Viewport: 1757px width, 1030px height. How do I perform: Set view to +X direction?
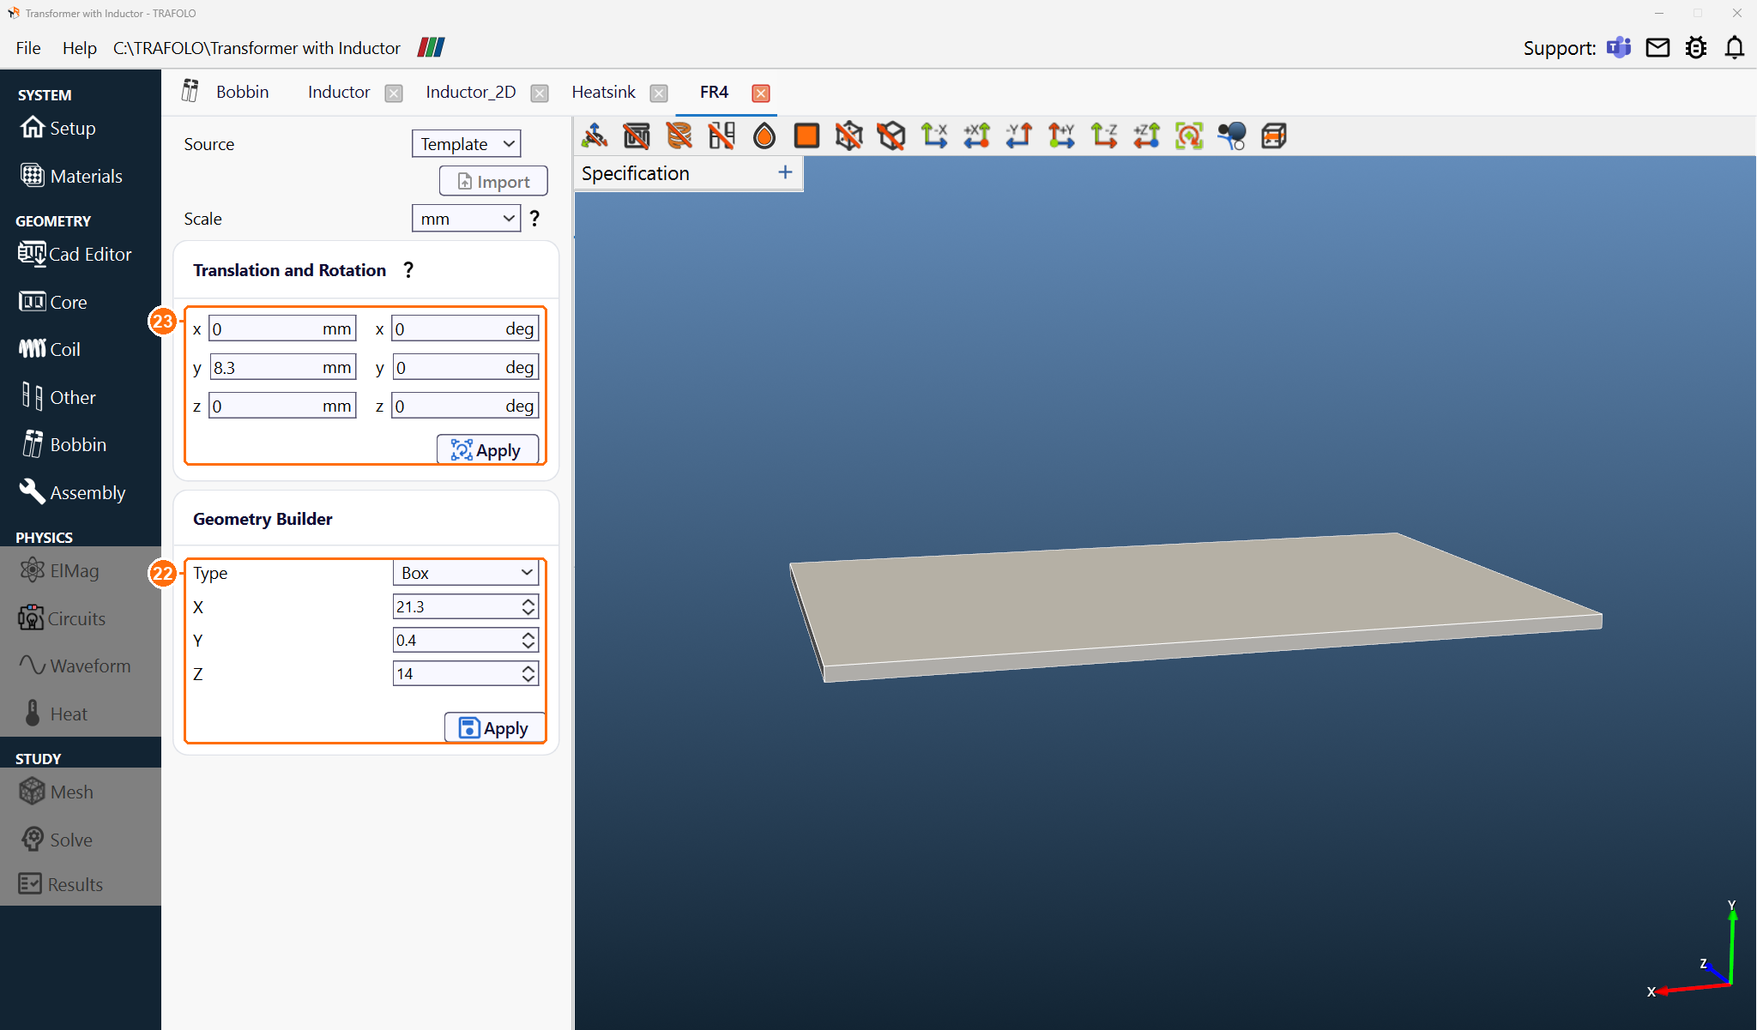coord(976,136)
